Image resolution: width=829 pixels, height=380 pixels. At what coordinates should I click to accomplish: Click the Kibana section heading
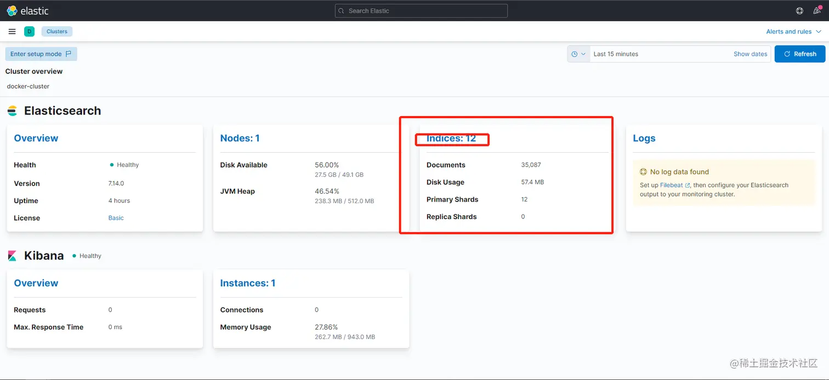point(44,256)
